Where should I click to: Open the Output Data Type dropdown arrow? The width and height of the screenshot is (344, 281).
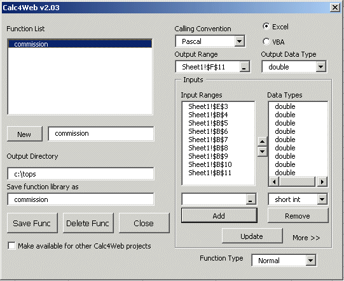pyautogui.click(x=320, y=67)
